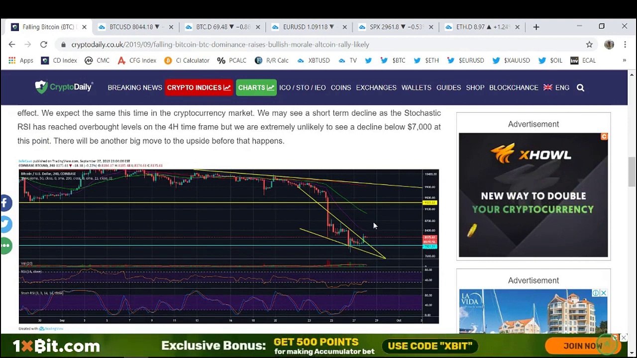
Task: Open the CFG Index bookmark
Action: click(x=137, y=61)
